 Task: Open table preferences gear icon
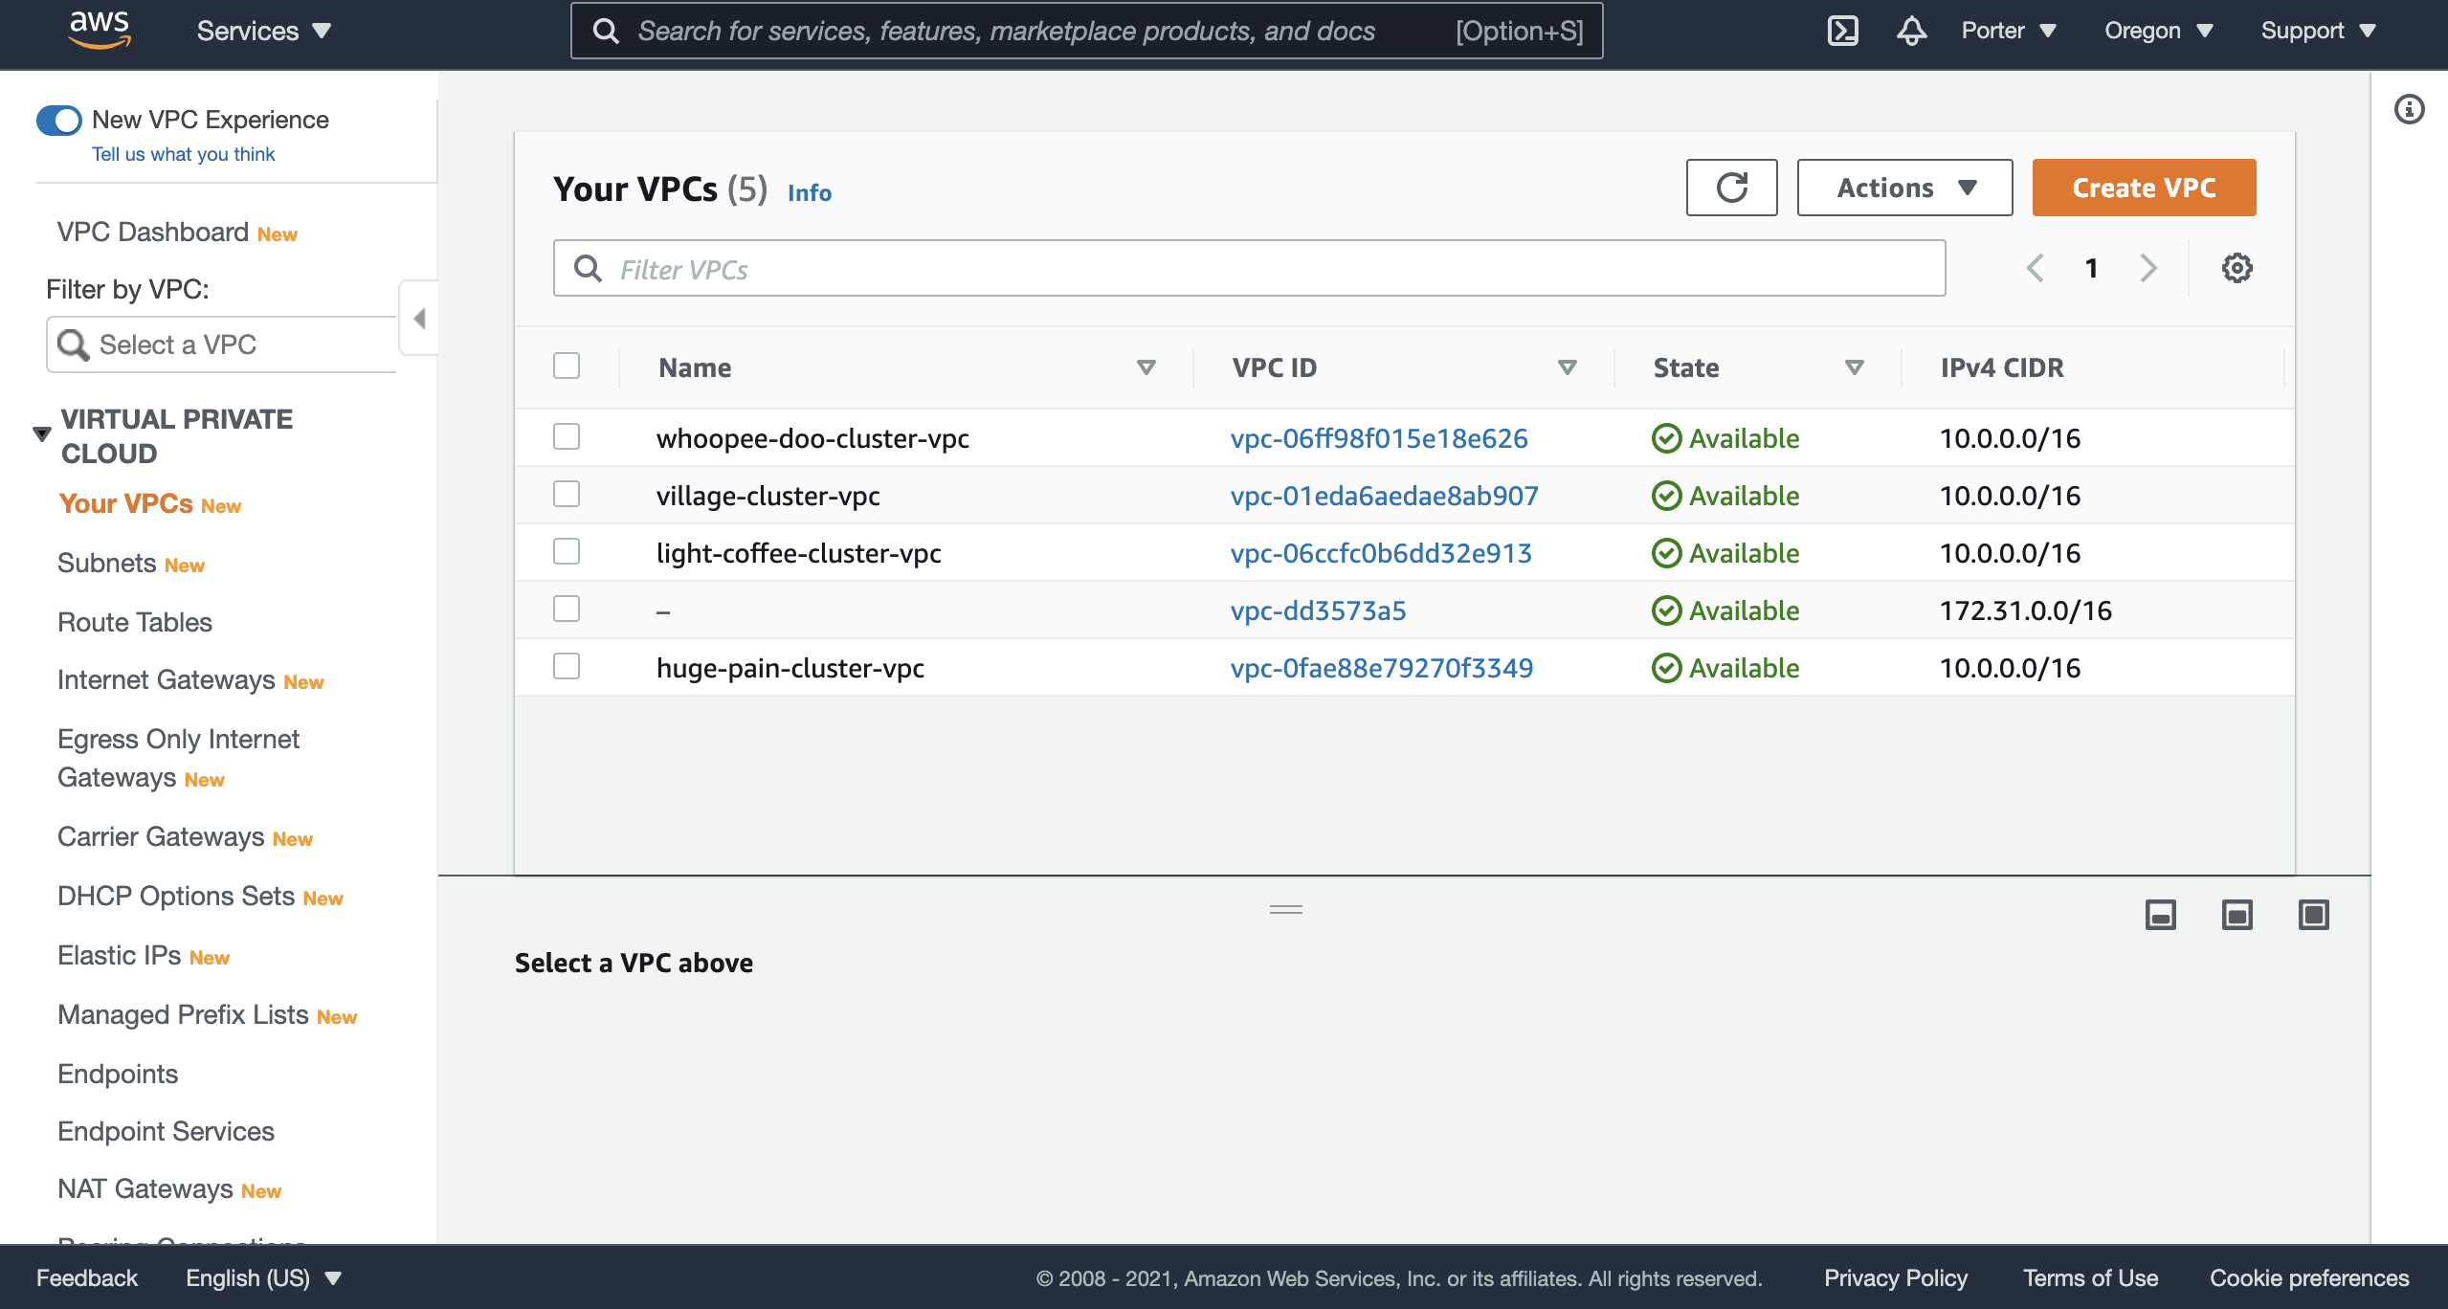point(2237,268)
